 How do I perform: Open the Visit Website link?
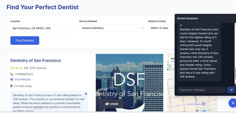click(23, 79)
